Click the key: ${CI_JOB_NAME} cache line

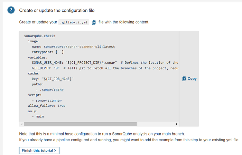pos(53,79)
